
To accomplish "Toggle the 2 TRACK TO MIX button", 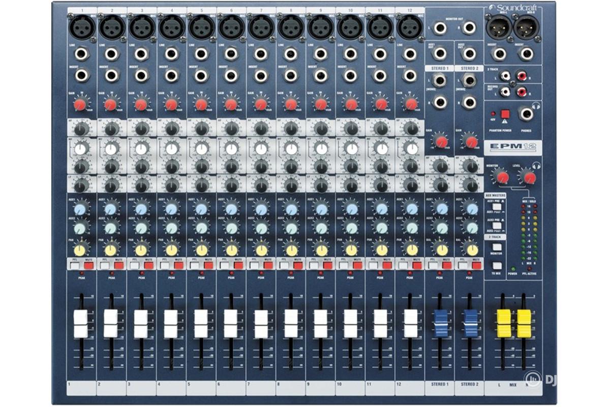I will (497, 266).
